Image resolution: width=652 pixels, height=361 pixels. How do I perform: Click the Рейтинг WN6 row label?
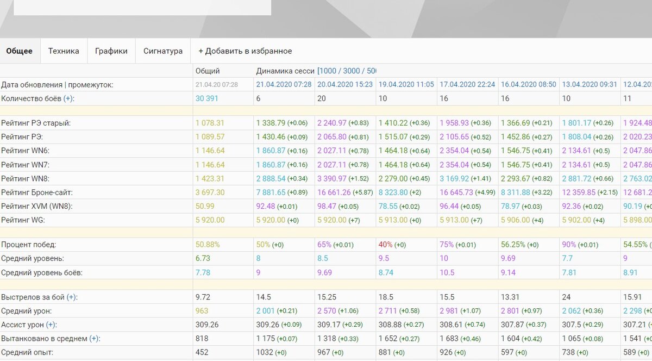[26, 151]
